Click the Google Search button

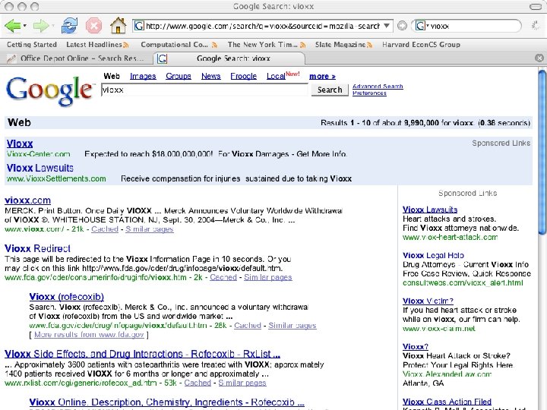tap(330, 90)
